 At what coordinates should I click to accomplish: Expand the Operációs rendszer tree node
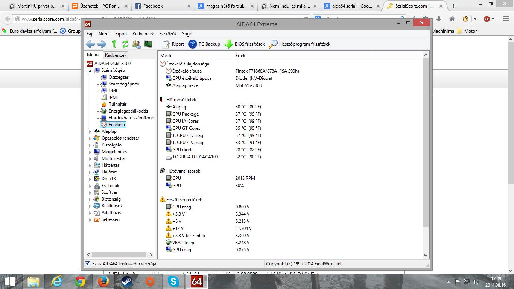coord(90,138)
